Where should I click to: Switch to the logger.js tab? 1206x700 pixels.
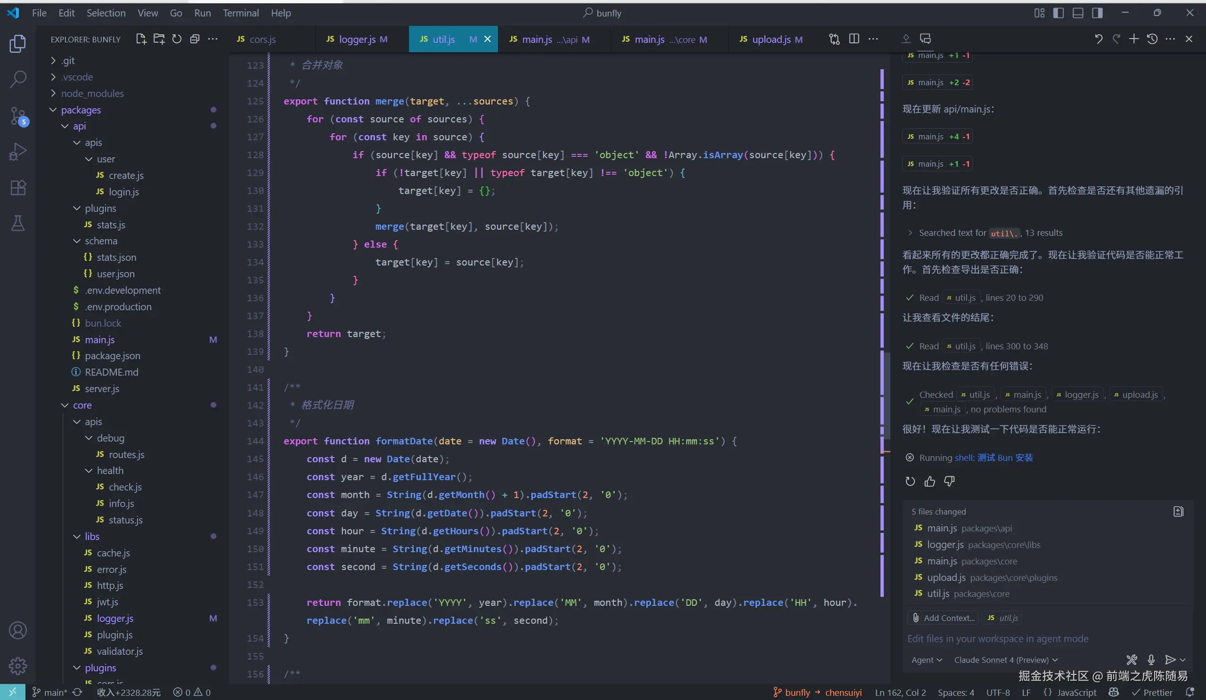(x=357, y=39)
